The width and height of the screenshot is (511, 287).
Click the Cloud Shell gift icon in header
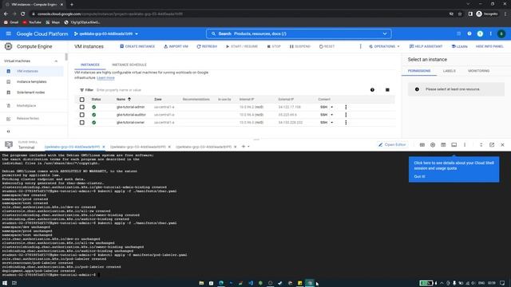pyautogui.click(x=459, y=33)
